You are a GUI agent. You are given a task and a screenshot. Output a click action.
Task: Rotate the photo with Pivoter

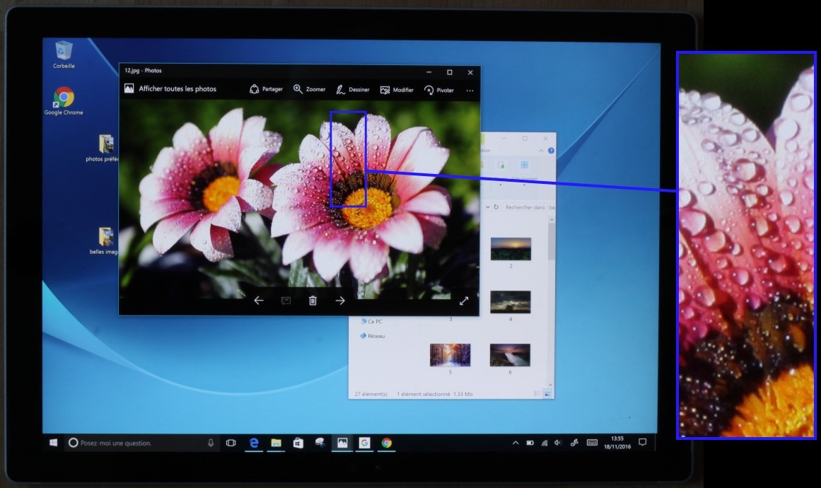(438, 90)
